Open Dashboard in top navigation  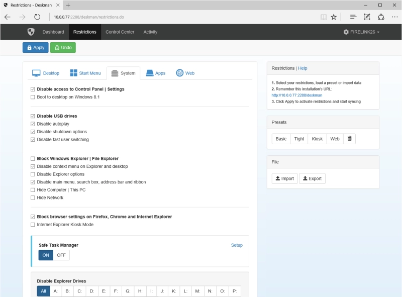[x=53, y=32]
